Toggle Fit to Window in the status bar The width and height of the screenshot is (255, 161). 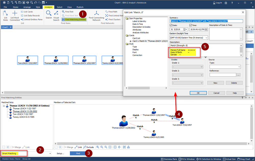(187, 159)
